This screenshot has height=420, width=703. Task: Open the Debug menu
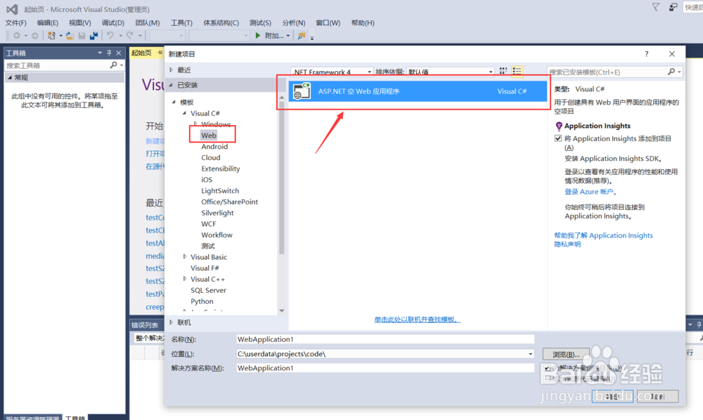click(112, 23)
